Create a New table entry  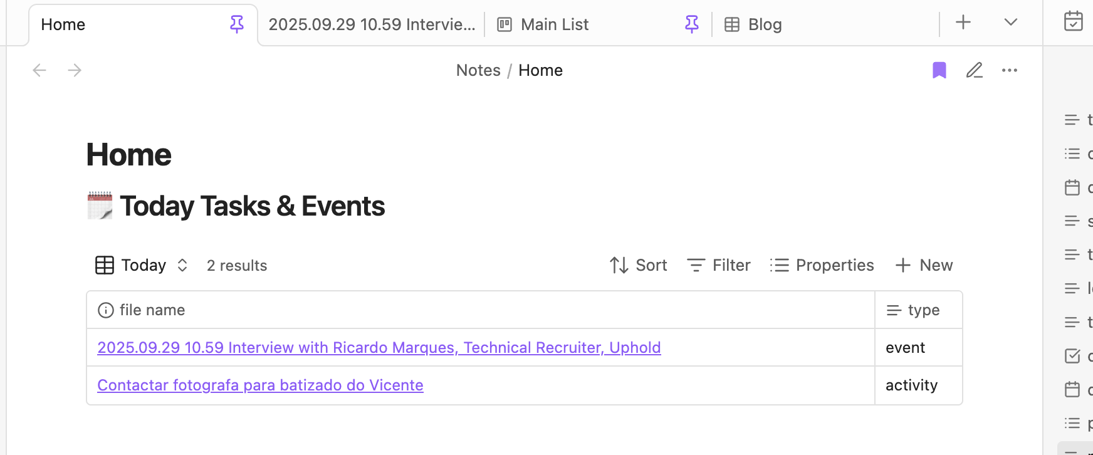point(924,265)
